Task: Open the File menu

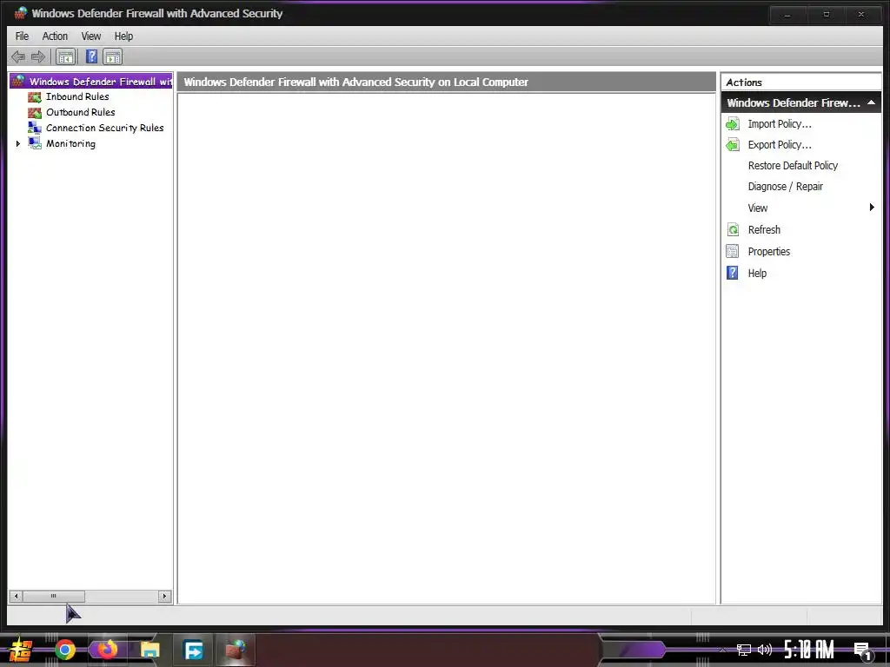Action: 22,36
